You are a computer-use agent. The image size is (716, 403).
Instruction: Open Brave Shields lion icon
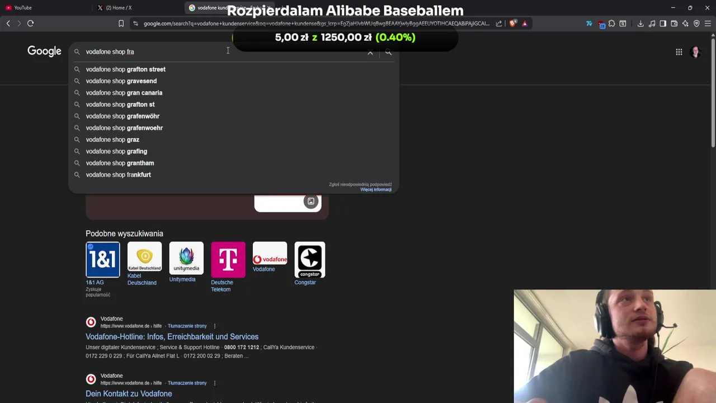[x=513, y=24]
